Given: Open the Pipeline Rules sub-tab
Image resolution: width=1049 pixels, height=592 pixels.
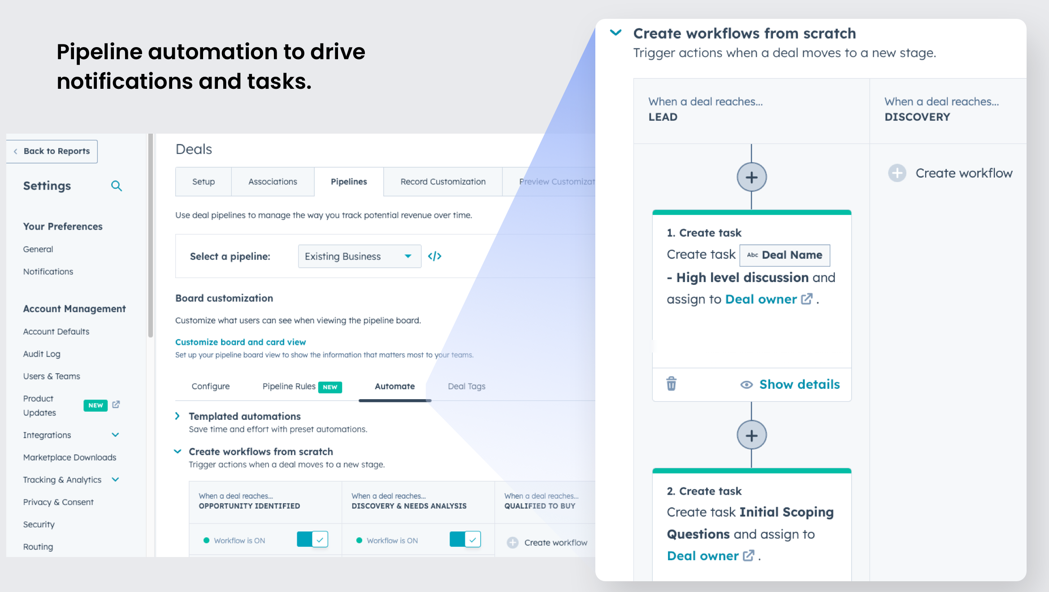Looking at the screenshot, I should click(289, 386).
